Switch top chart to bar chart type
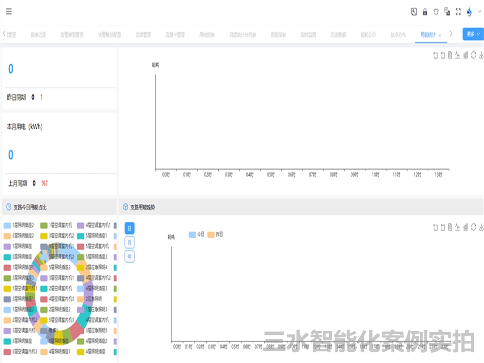The width and height of the screenshot is (484, 363). (x=466, y=55)
